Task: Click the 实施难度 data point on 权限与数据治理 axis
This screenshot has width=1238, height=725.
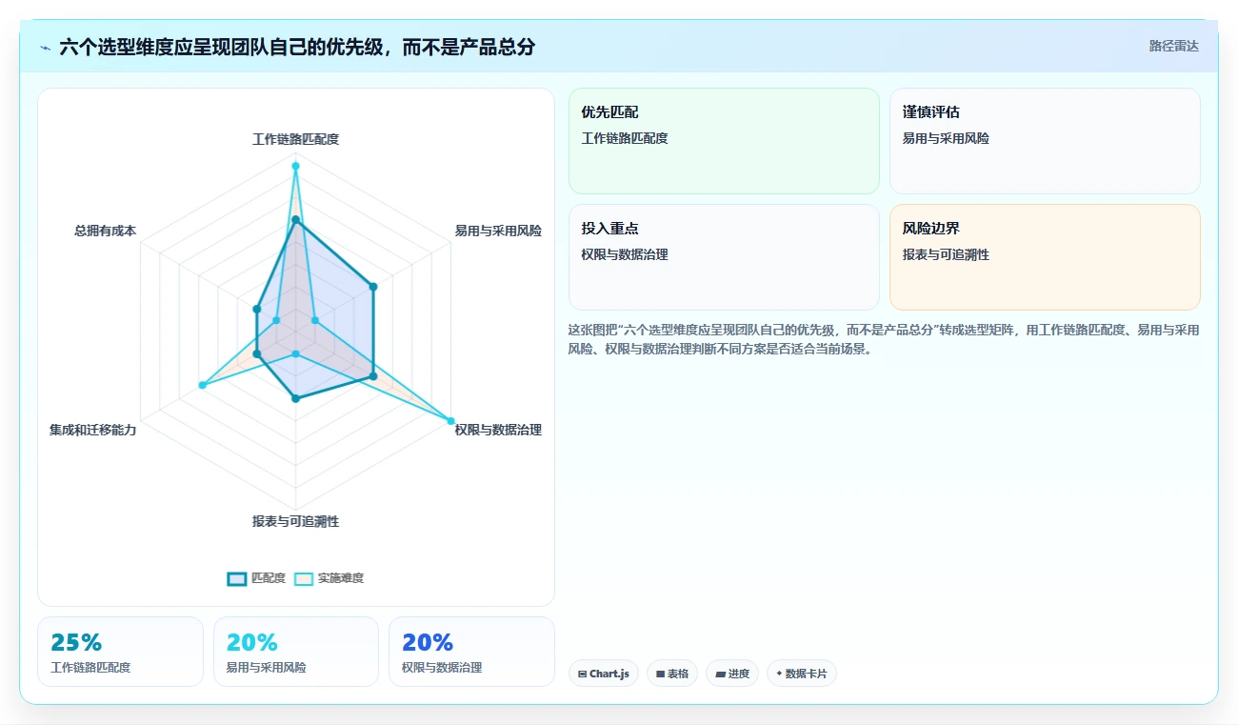Action: (x=450, y=421)
